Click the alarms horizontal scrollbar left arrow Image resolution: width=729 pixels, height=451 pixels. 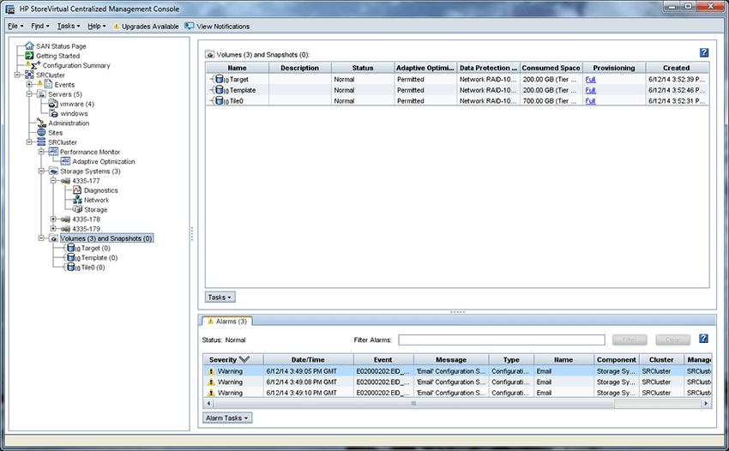tap(208, 404)
